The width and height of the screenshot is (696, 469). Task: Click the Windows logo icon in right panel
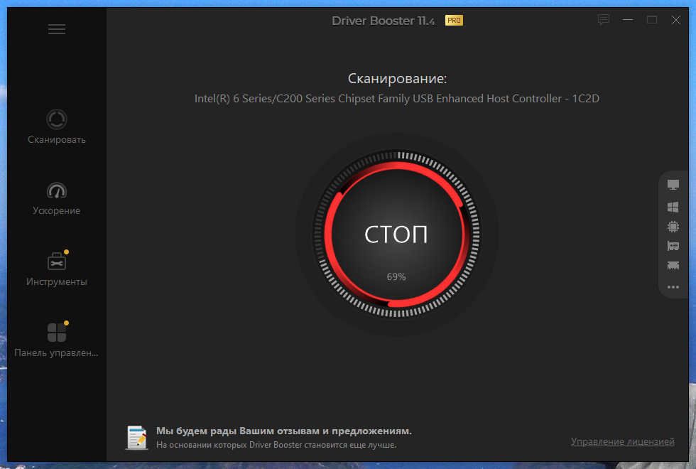(673, 207)
